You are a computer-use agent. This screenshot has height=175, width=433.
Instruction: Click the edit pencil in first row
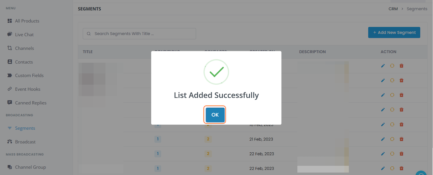click(383, 66)
